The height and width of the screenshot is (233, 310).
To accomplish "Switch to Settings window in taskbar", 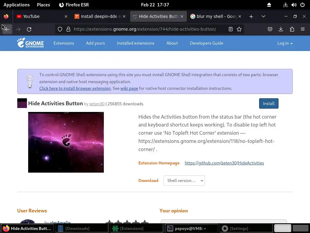I will click(x=246, y=228).
